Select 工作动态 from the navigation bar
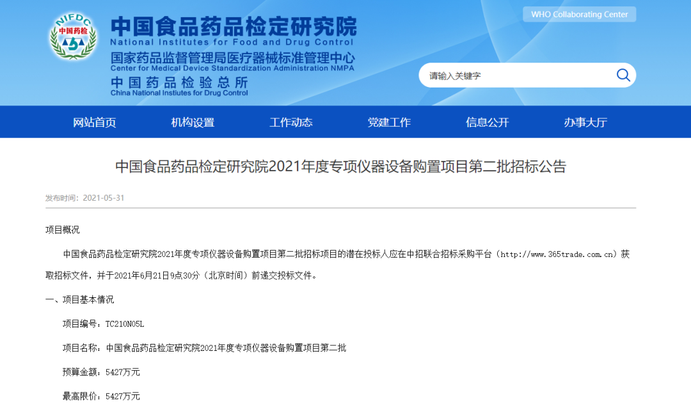Viewport: 691px width, 411px height. 291,122
